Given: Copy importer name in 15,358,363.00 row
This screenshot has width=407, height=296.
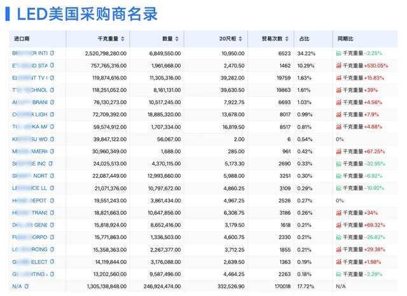Looking at the screenshot, I should [x=52, y=250].
